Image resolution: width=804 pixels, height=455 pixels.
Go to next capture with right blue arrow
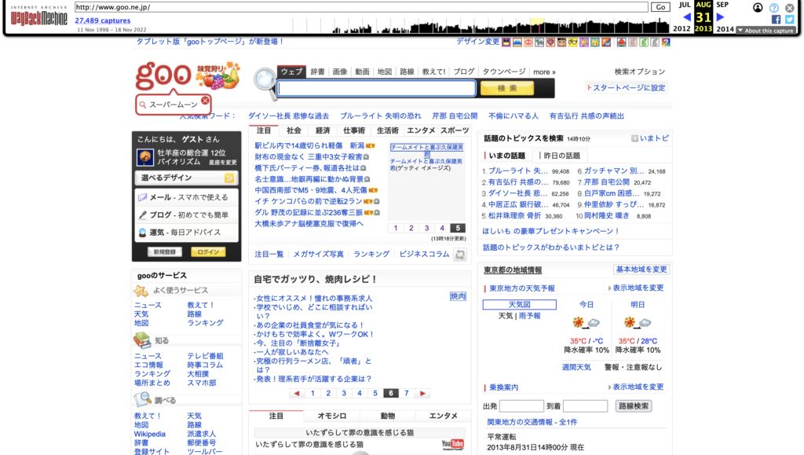click(x=720, y=17)
